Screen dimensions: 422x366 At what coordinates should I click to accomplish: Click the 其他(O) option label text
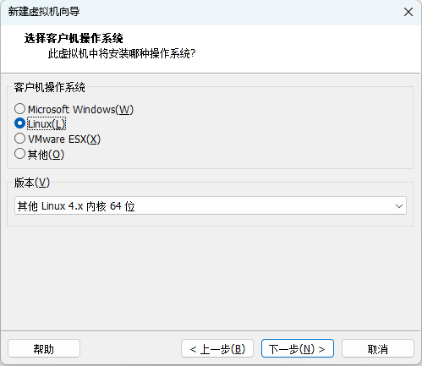click(46, 155)
